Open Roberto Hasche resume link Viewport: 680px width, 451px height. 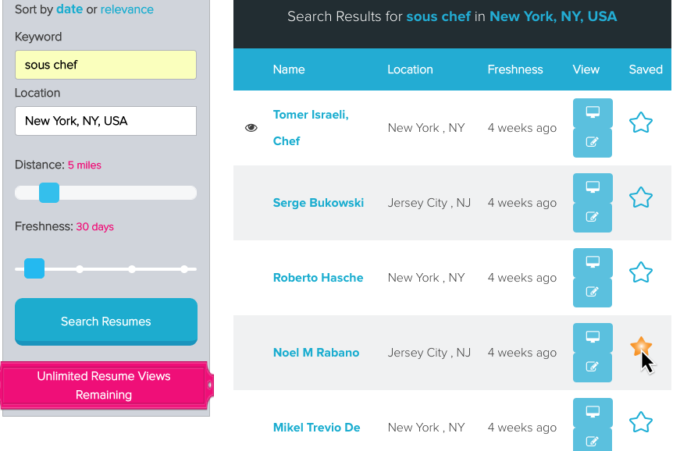pos(318,278)
